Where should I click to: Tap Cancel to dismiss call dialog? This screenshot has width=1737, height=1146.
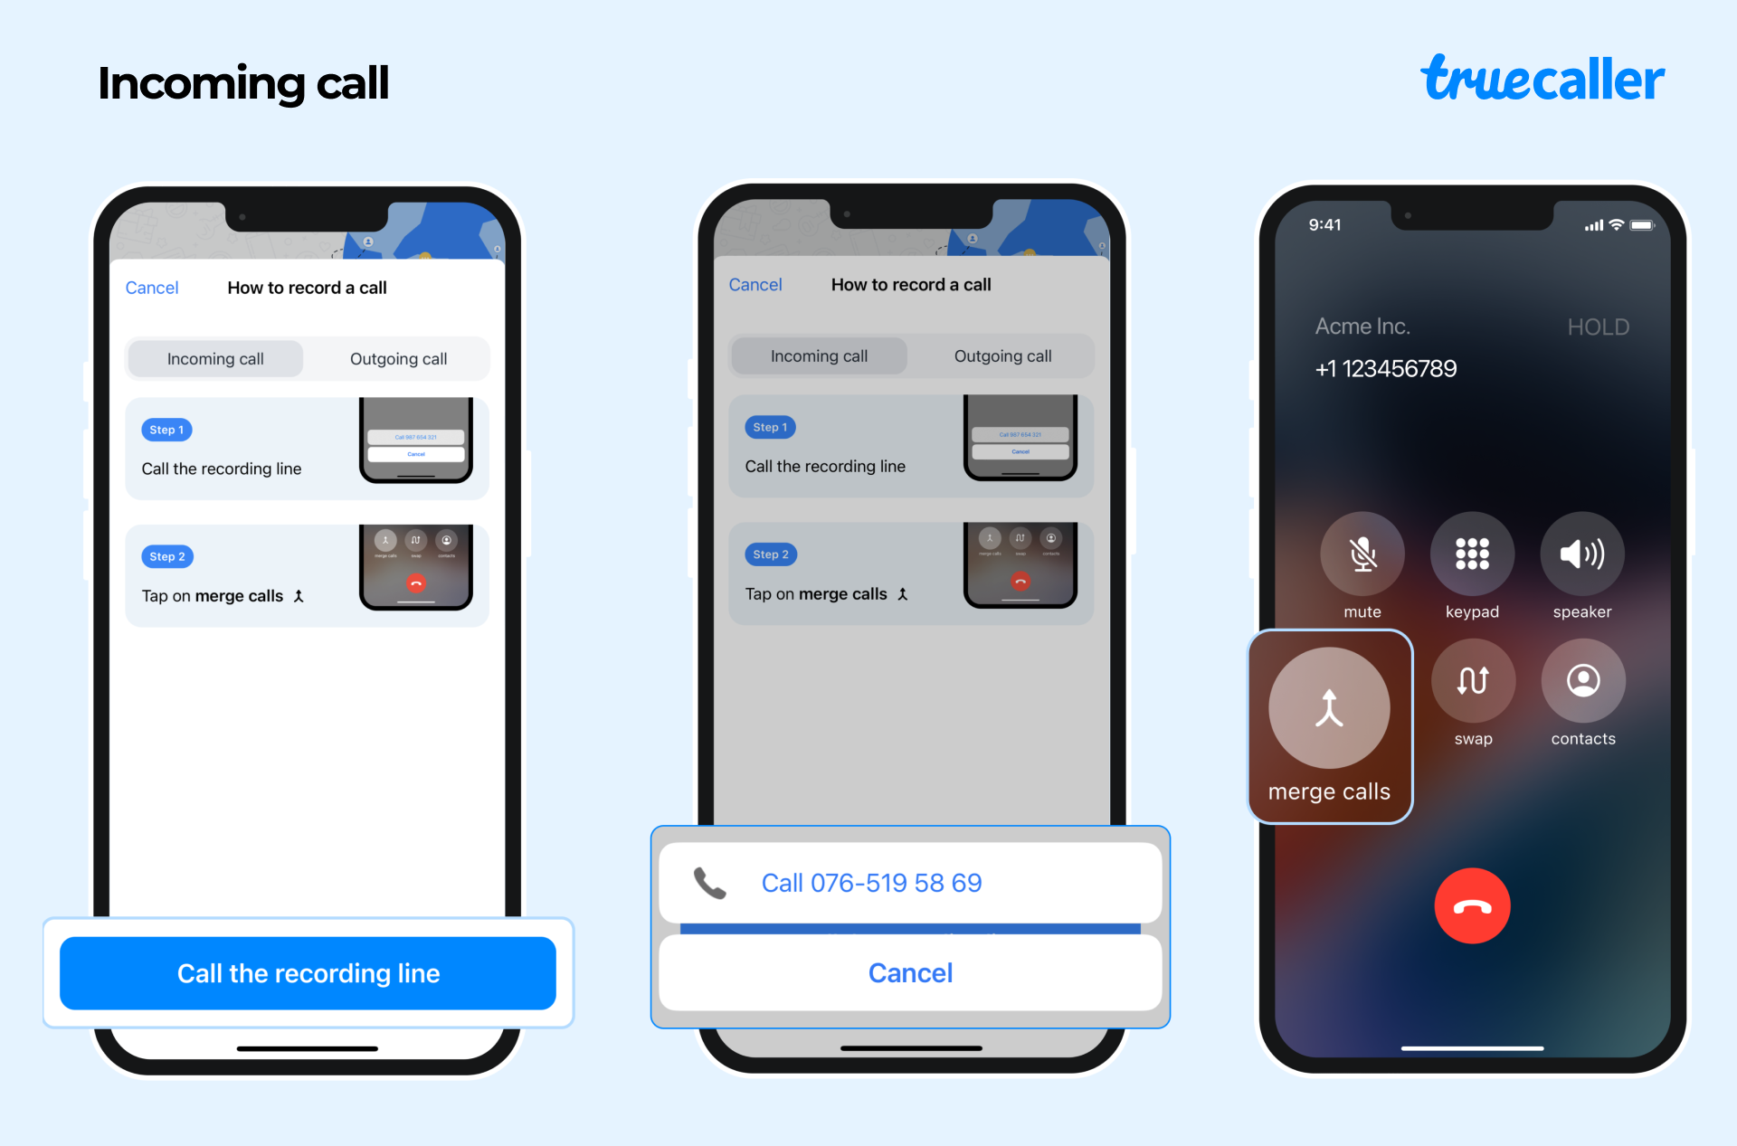click(909, 973)
